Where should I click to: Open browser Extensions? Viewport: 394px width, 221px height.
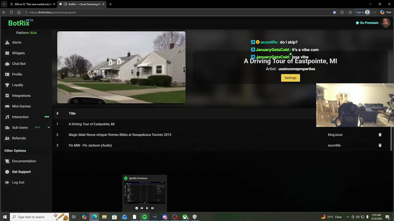pyautogui.click(x=342, y=12)
